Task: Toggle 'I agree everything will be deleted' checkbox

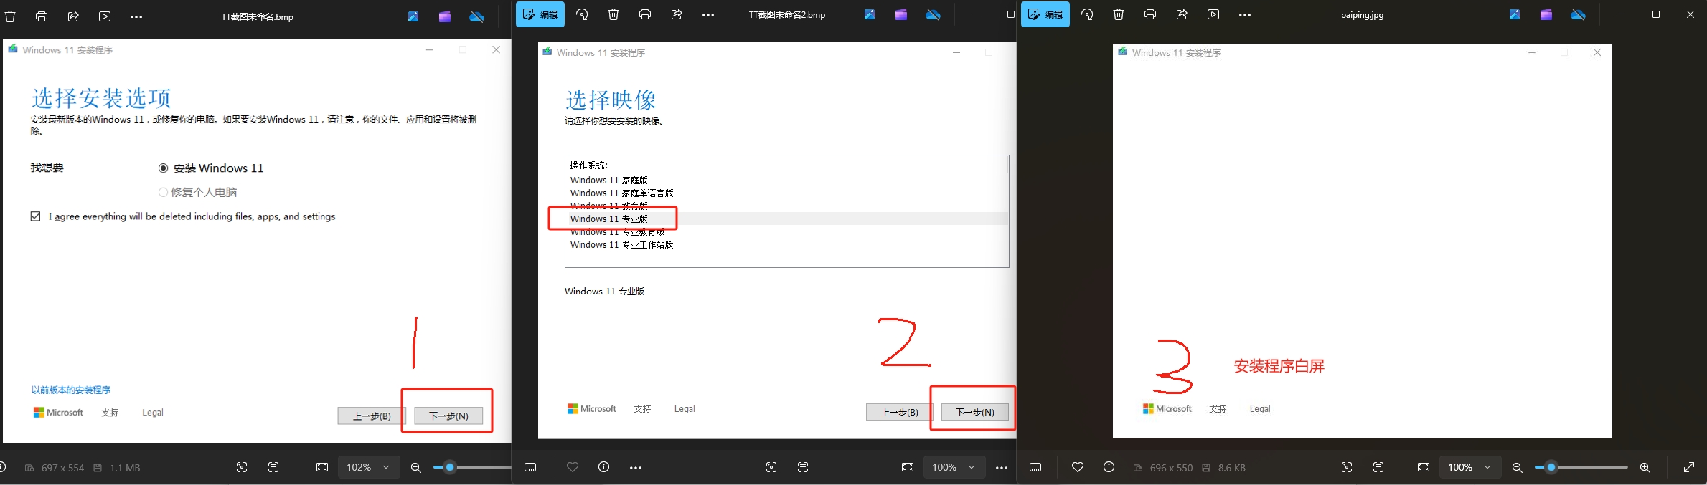Action: 35,216
